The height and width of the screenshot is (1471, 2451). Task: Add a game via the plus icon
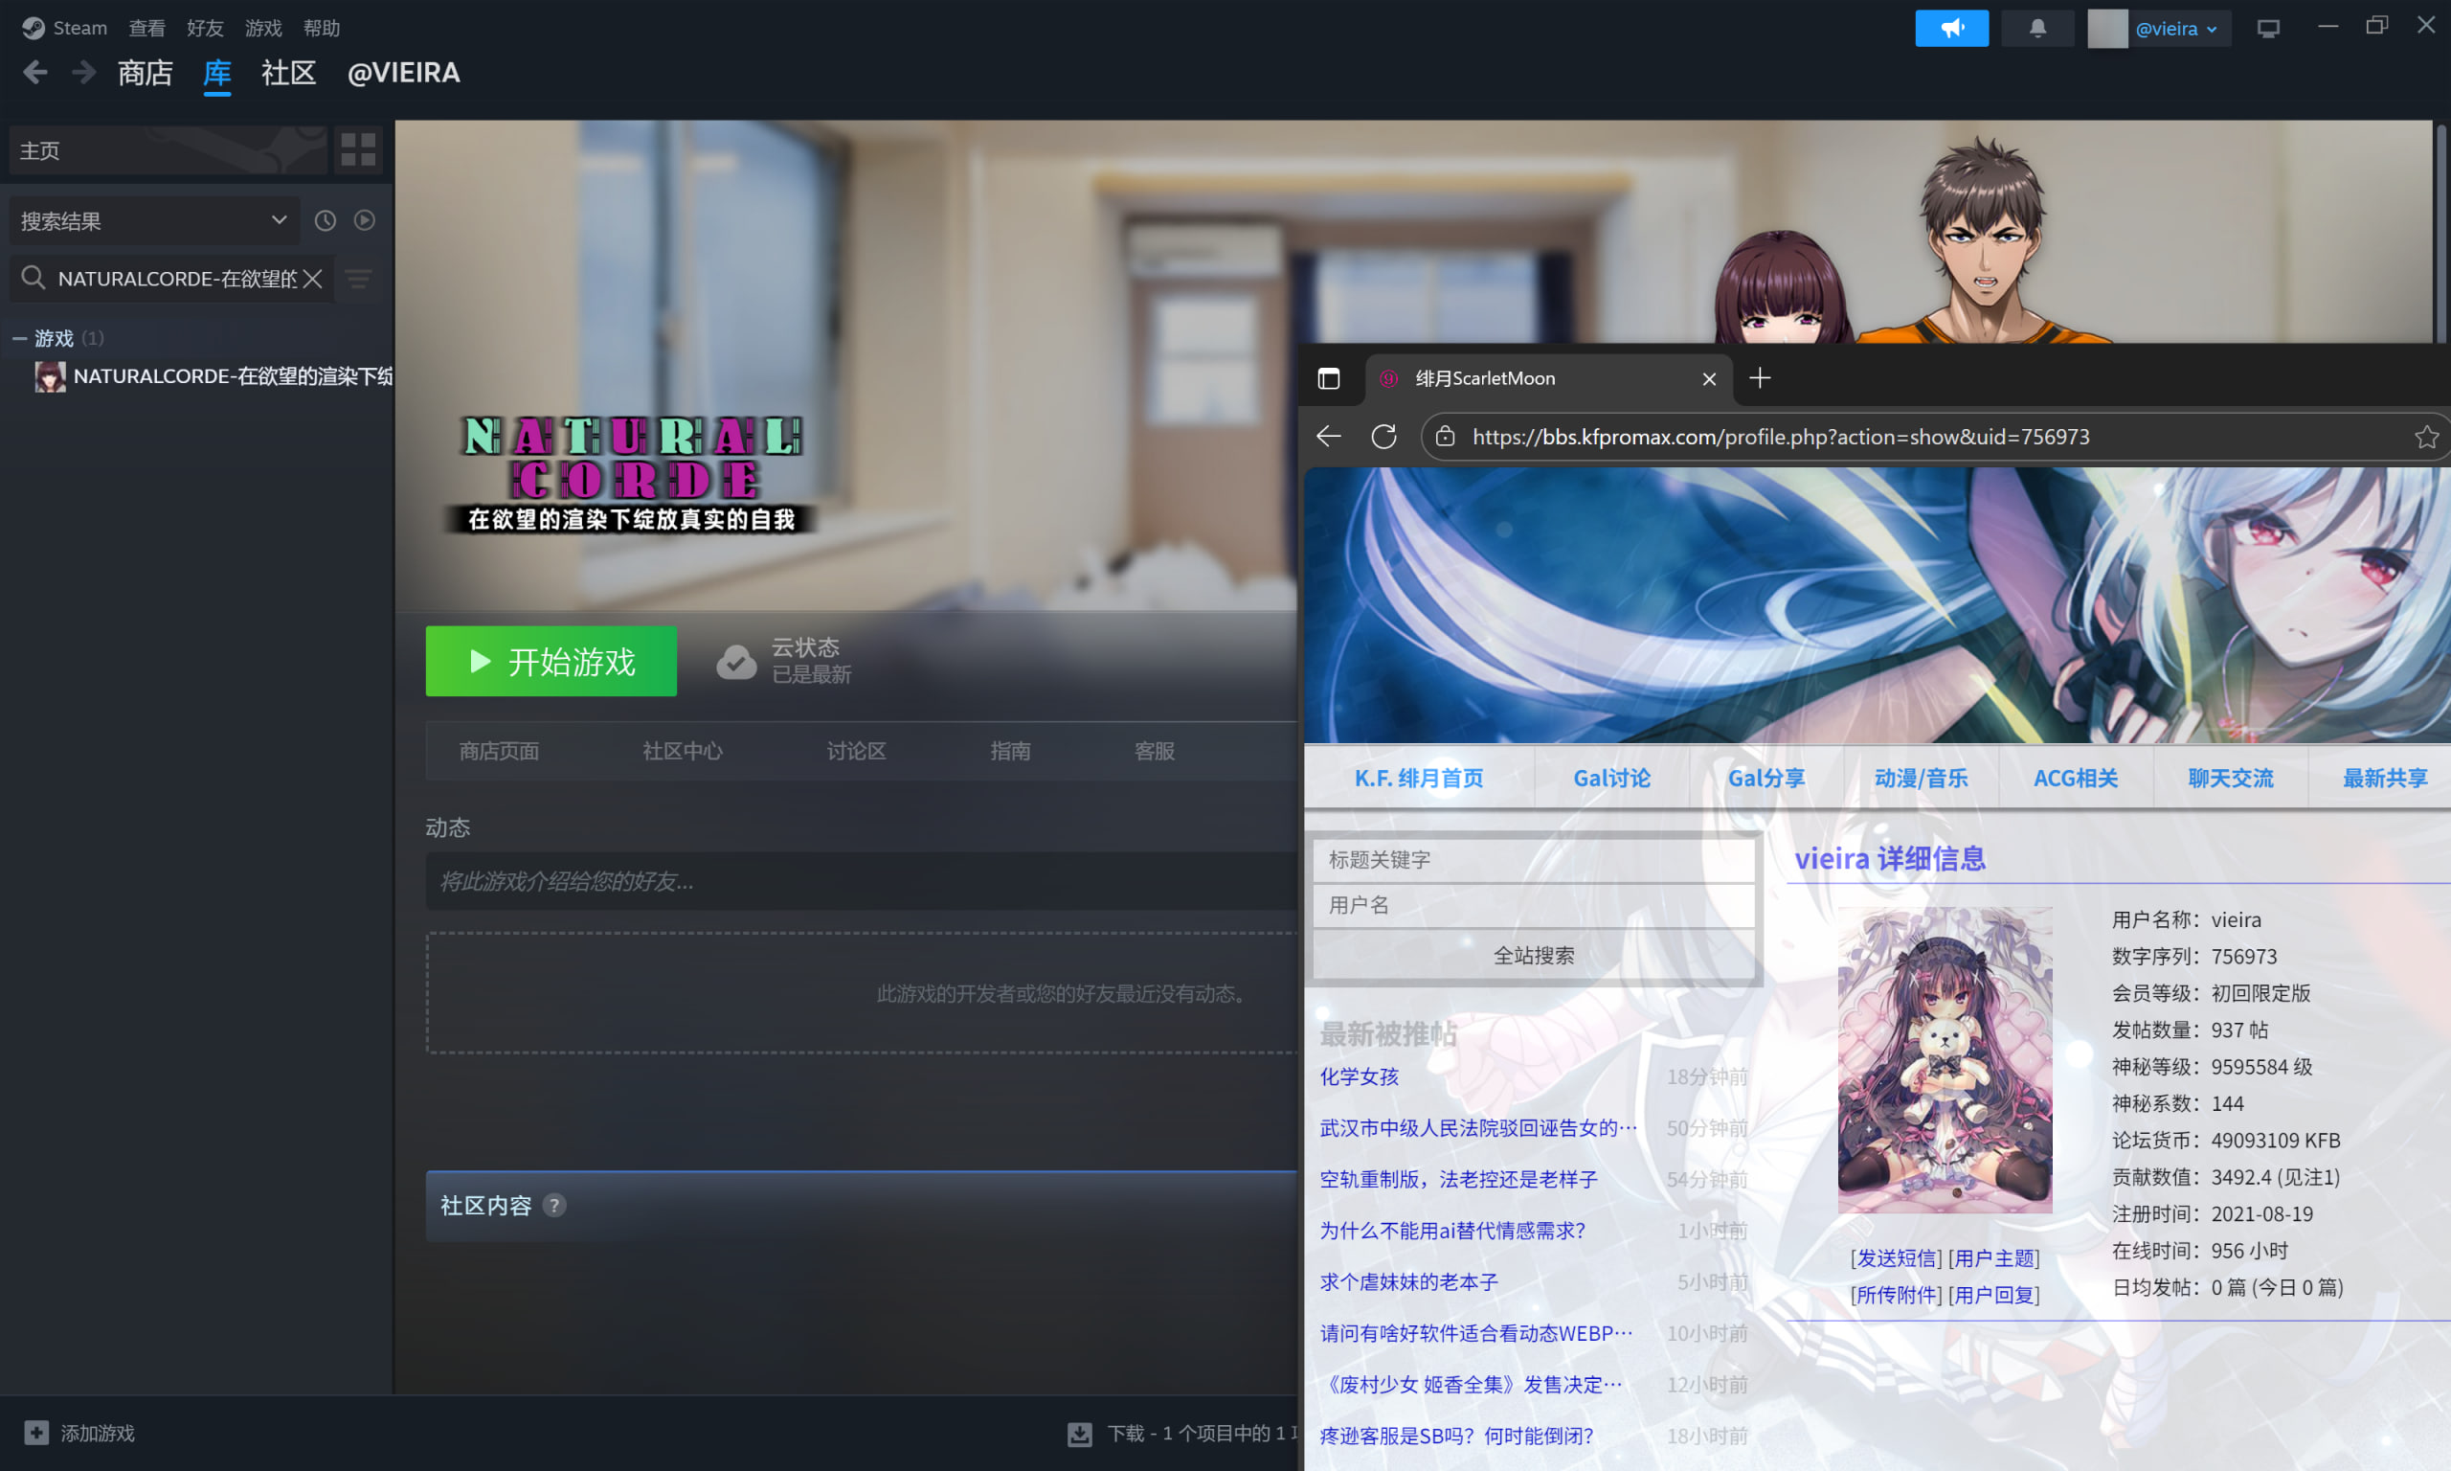pyautogui.click(x=35, y=1433)
